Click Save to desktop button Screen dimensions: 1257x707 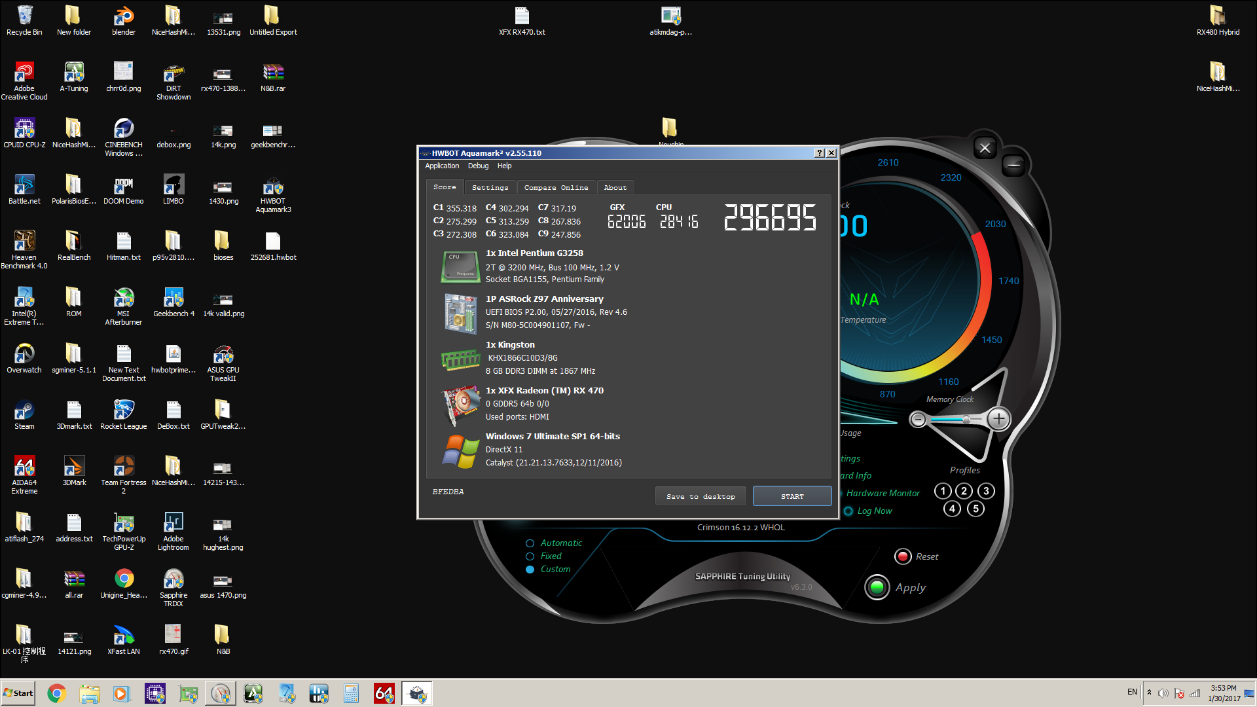701,496
